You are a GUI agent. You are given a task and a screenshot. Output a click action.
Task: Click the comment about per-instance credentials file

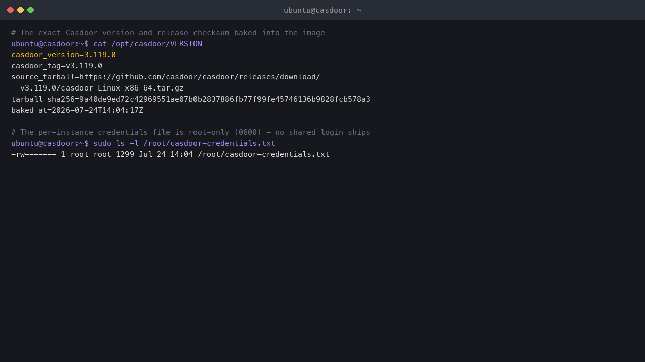tap(190, 132)
